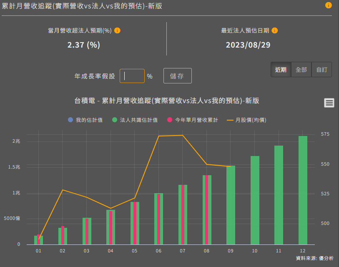Toggle 我的估計值 legend series

click(85, 120)
